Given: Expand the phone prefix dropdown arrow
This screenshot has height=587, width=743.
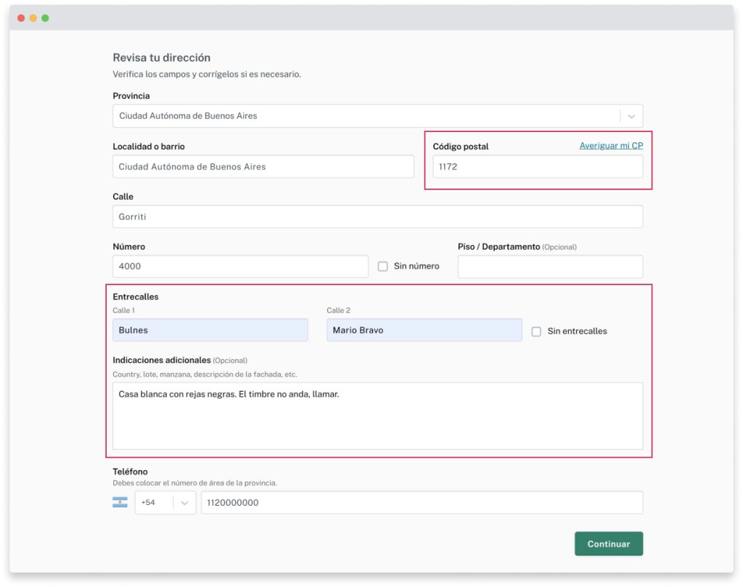Looking at the screenshot, I should [184, 502].
